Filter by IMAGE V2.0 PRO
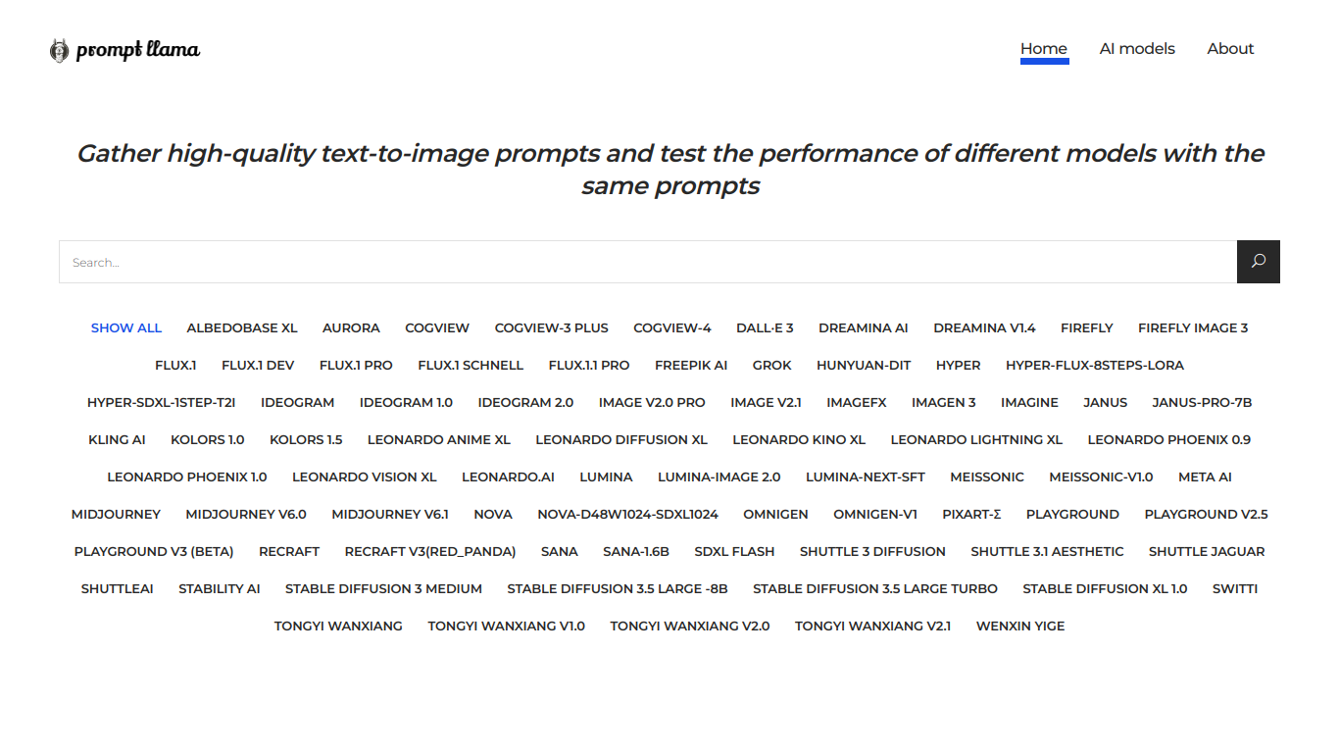This screenshot has width=1339, height=753. [x=652, y=403]
